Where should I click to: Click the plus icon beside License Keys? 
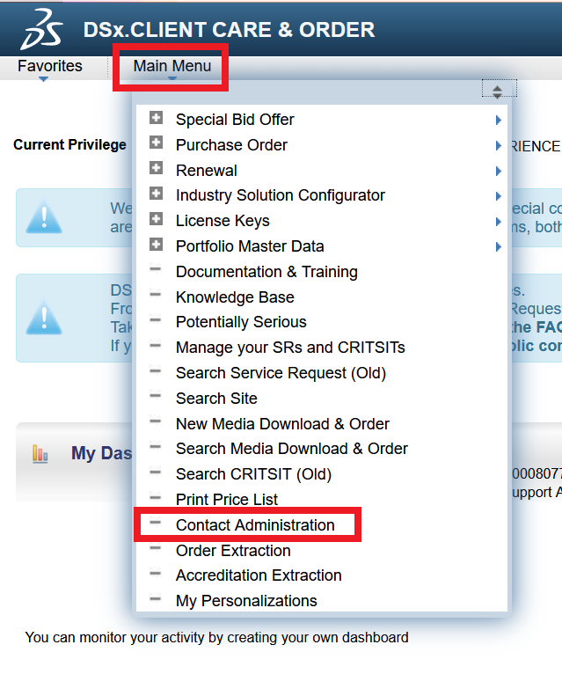coord(157,220)
